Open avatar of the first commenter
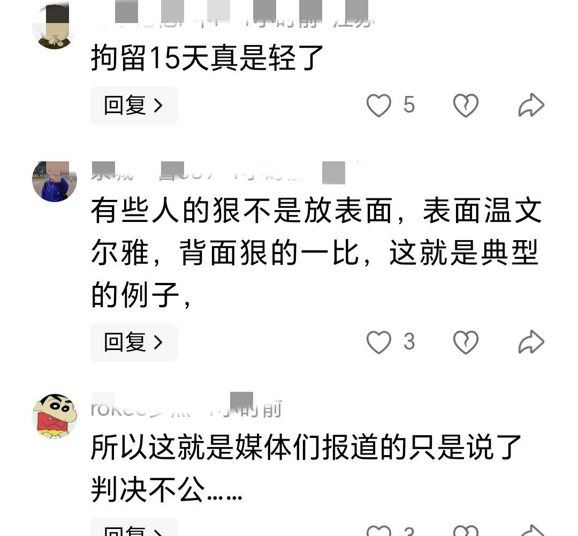 (x=55, y=27)
